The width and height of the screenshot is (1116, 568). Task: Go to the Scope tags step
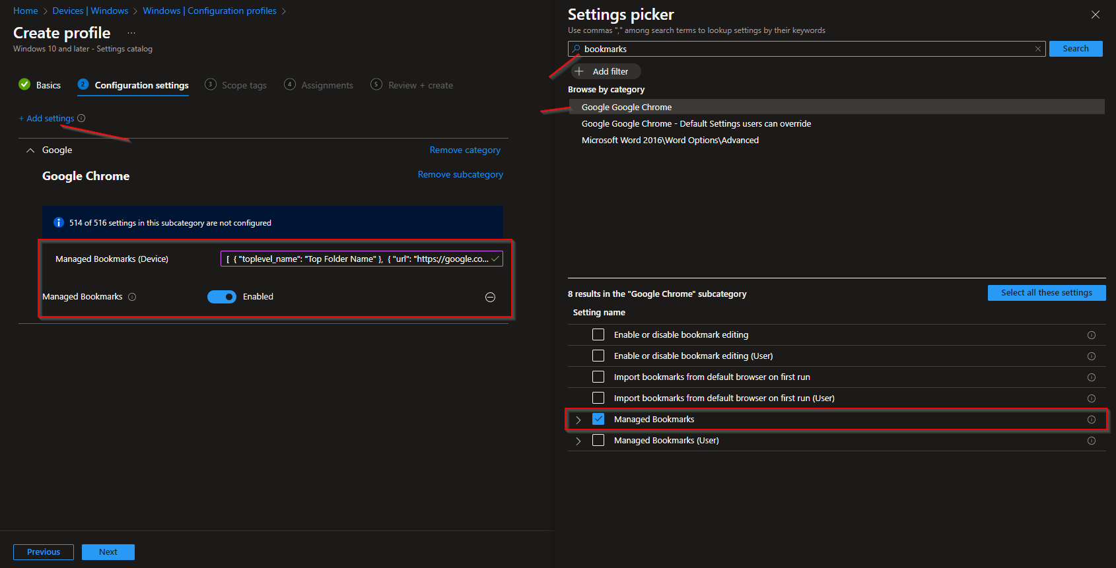coord(236,85)
